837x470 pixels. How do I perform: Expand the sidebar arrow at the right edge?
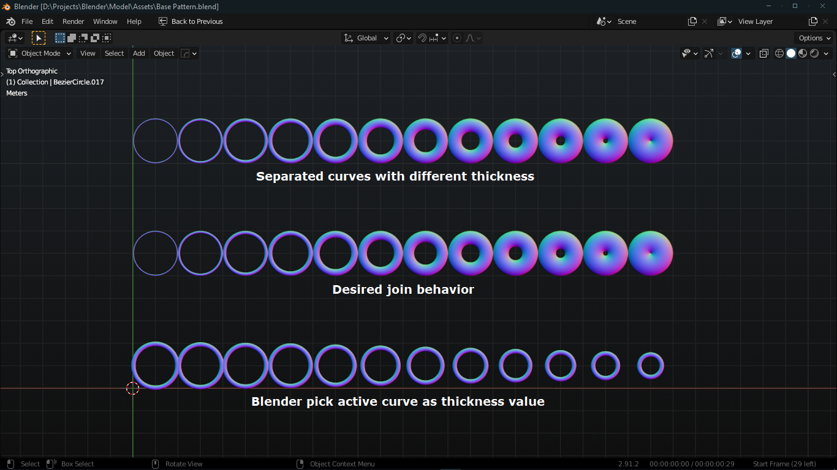(x=834, y=74)
